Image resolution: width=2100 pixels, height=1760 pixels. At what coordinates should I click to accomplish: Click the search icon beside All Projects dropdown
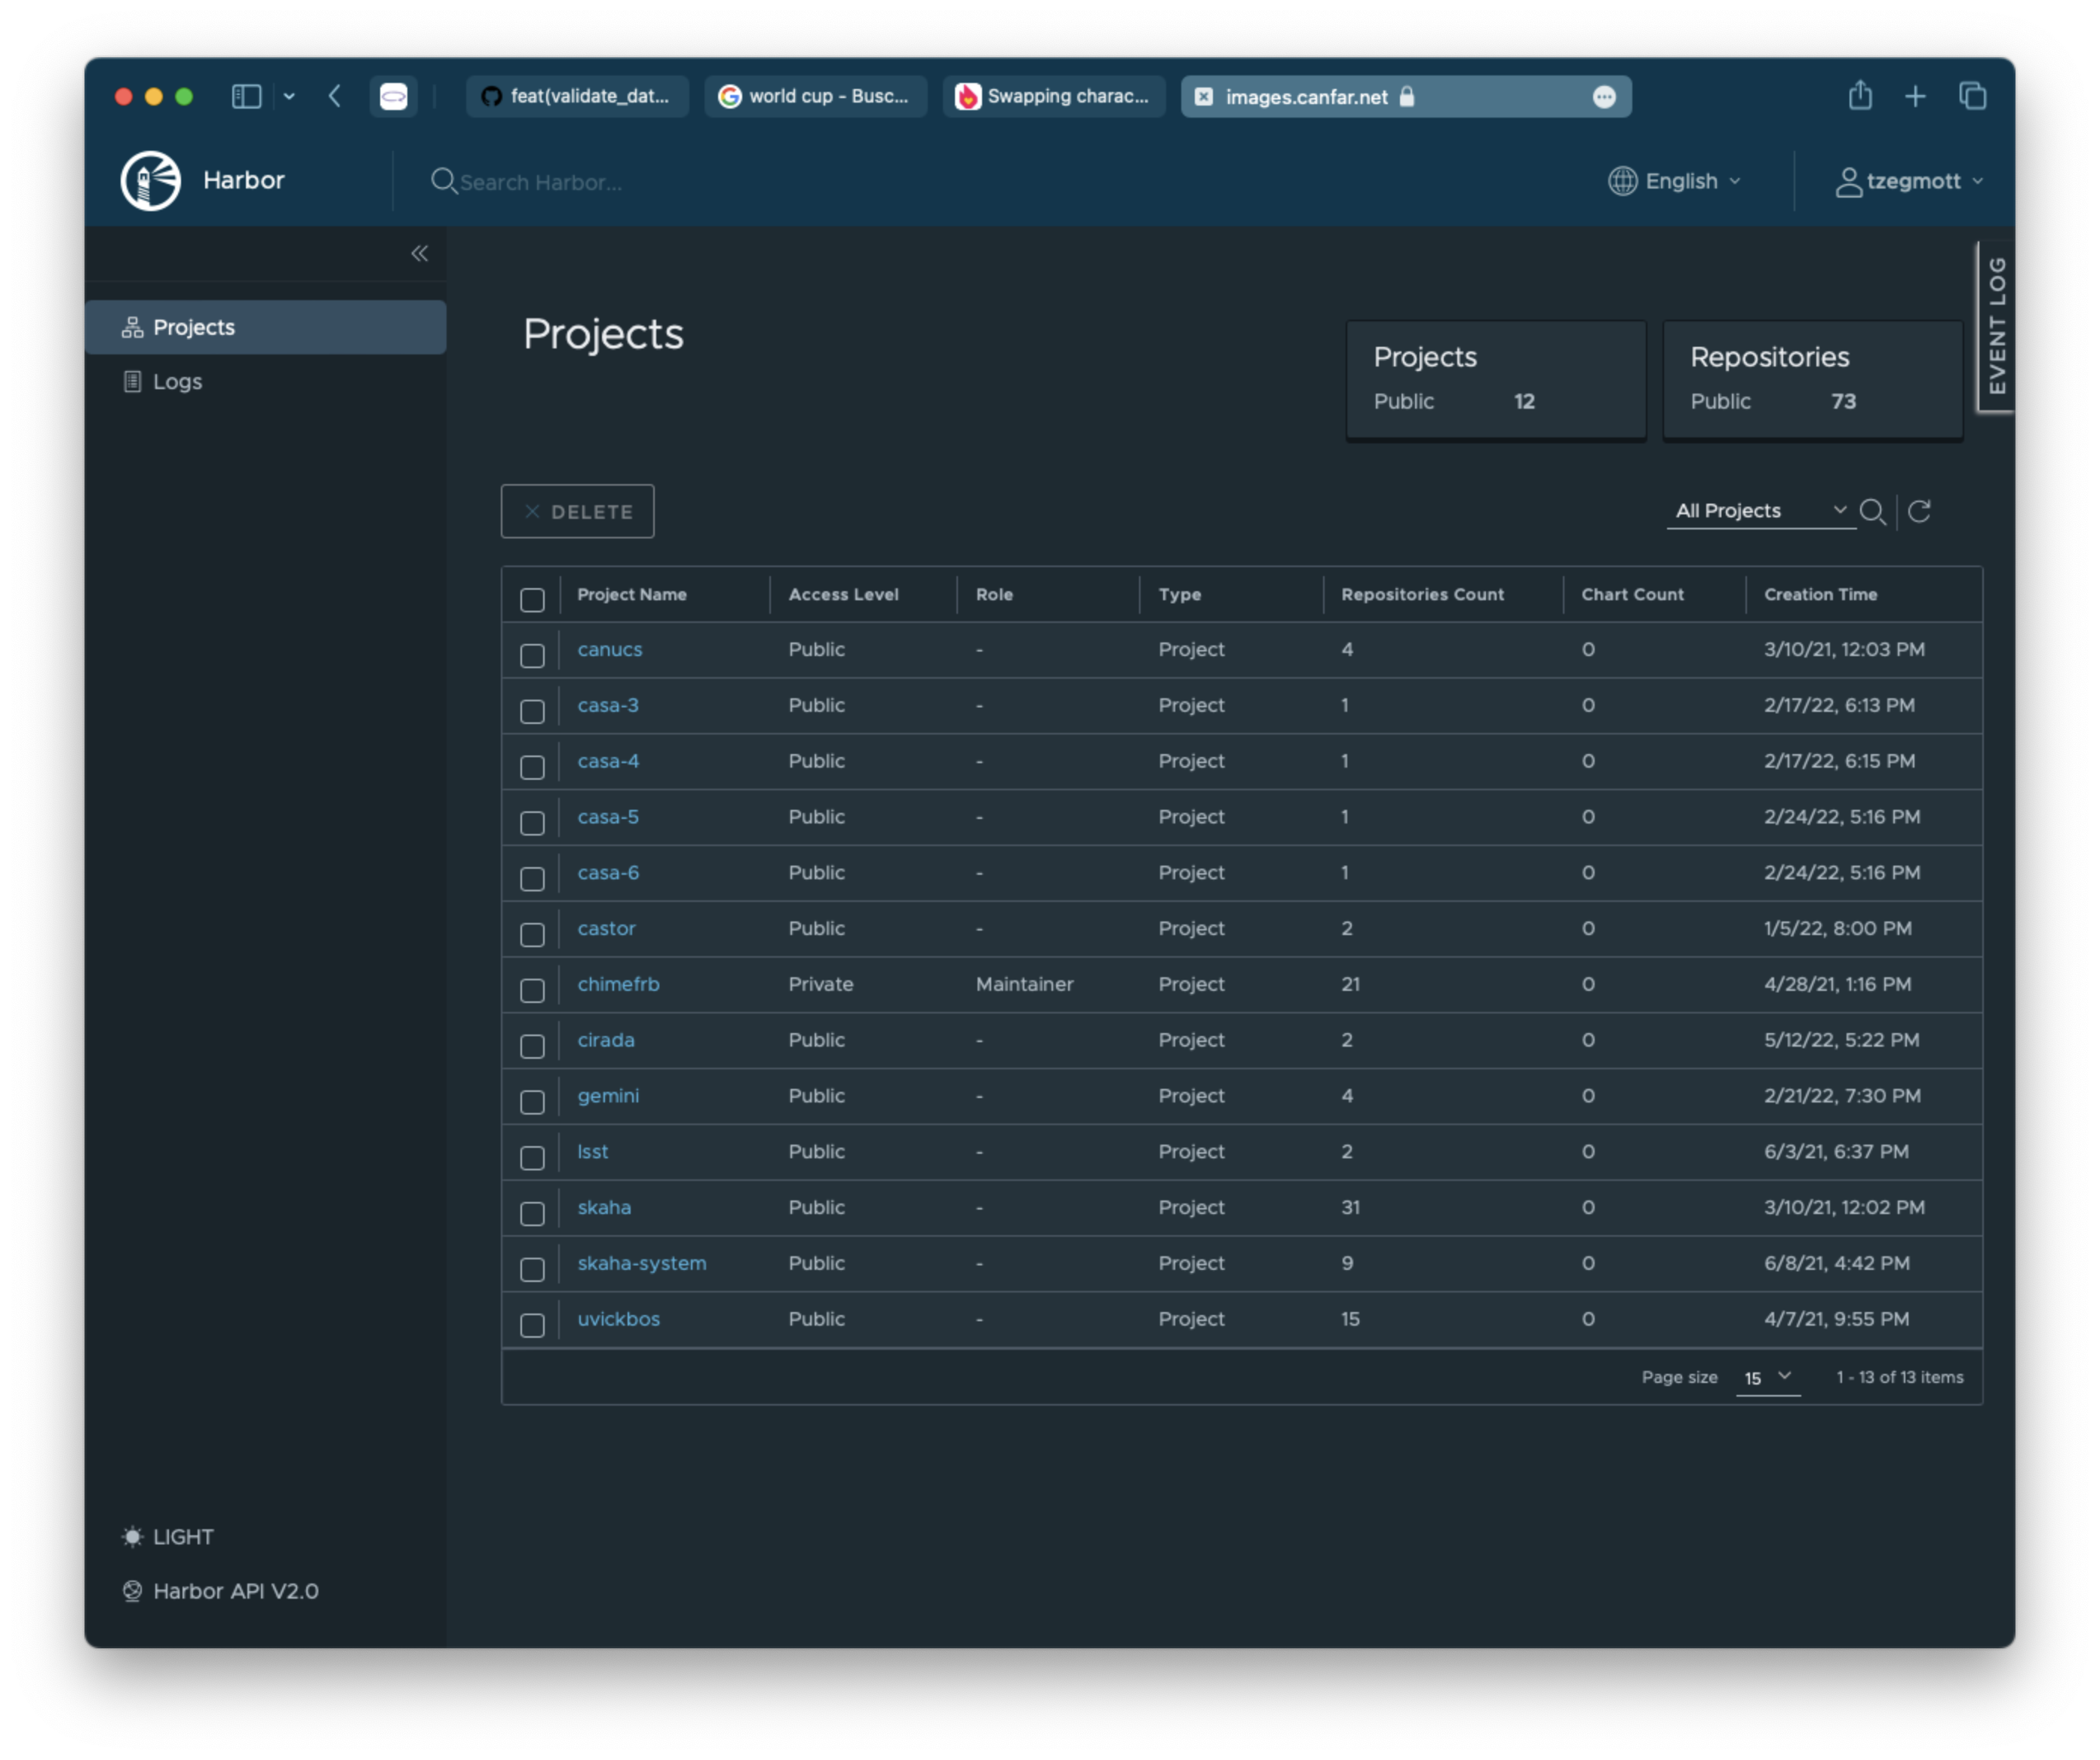pos(1871,510)
